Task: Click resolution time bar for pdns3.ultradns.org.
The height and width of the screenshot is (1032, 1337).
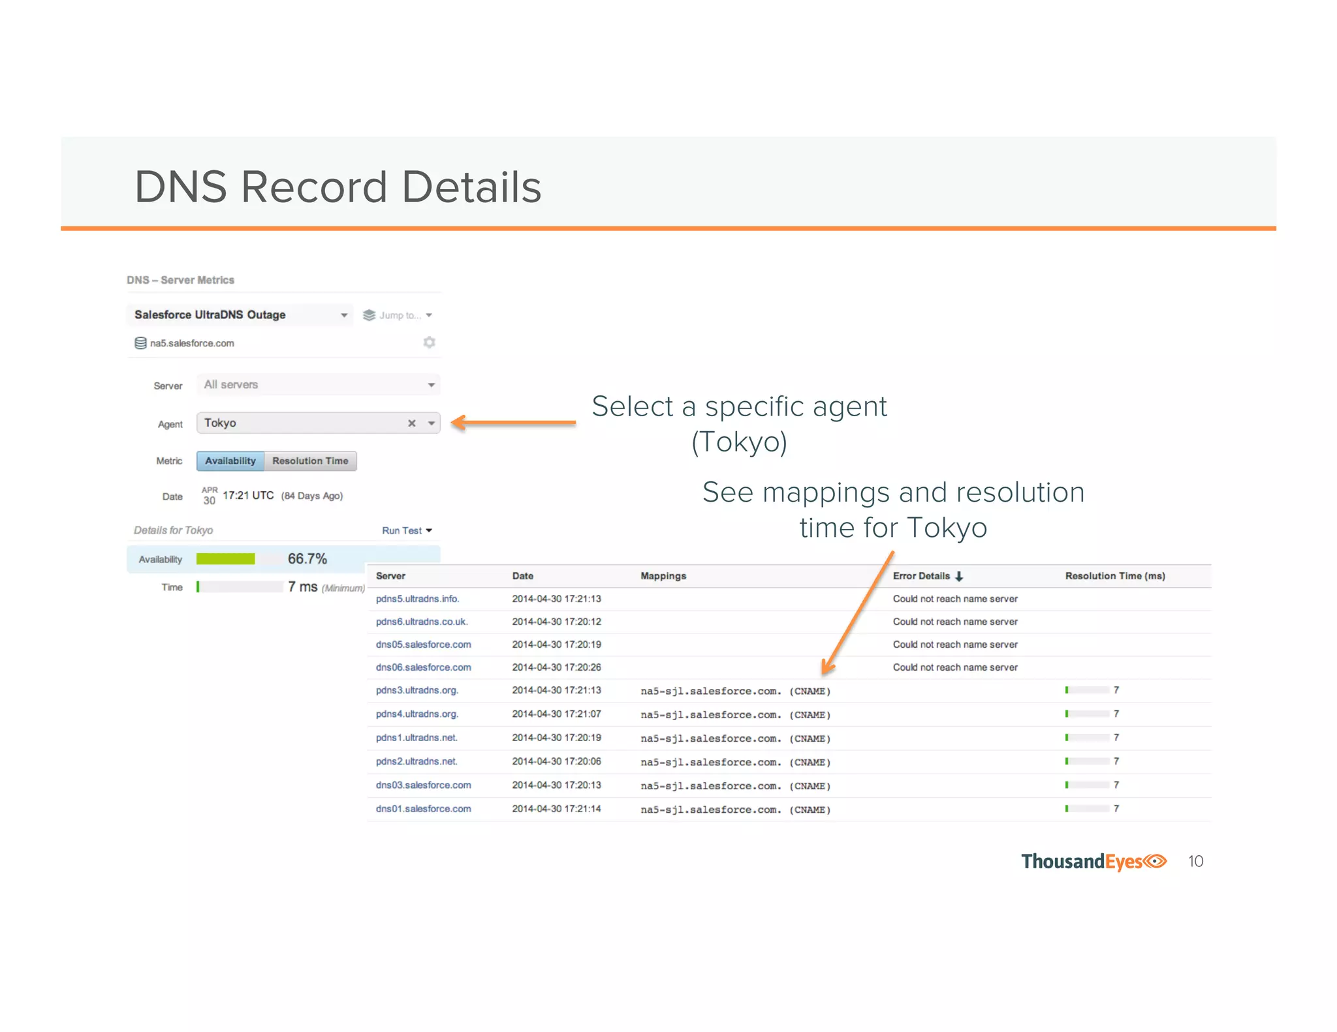Action: tap(1087, 690)
